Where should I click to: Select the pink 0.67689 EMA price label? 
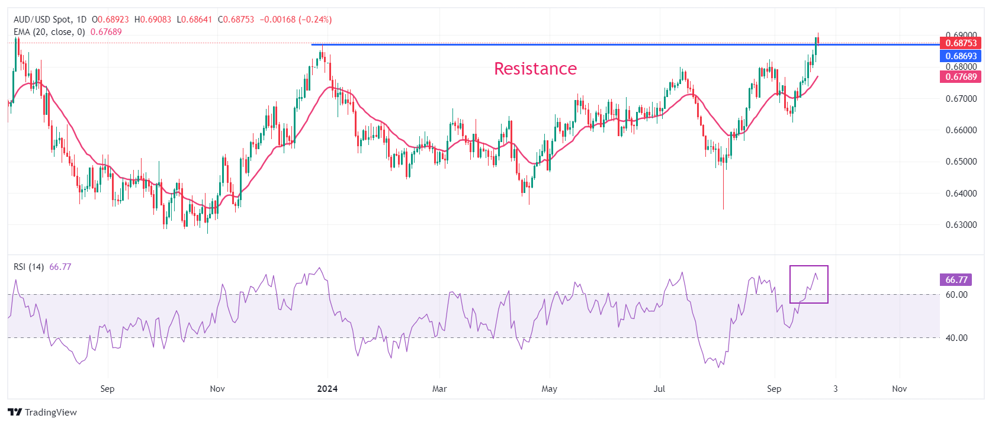click(x=960, y=77)
